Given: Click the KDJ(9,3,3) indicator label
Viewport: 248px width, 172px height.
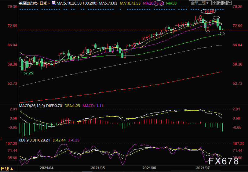Looking at the screenshot, I should click(27, 140).
